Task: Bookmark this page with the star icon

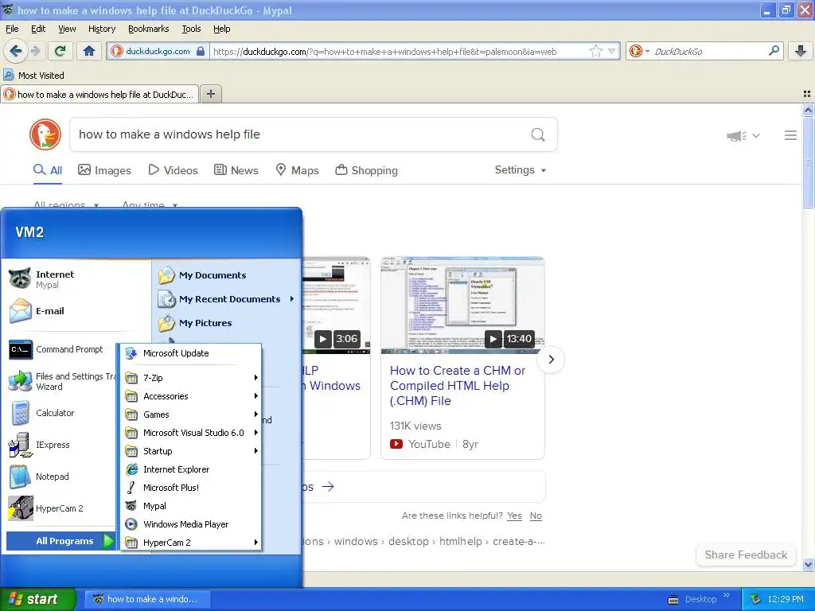Action: 595,51
